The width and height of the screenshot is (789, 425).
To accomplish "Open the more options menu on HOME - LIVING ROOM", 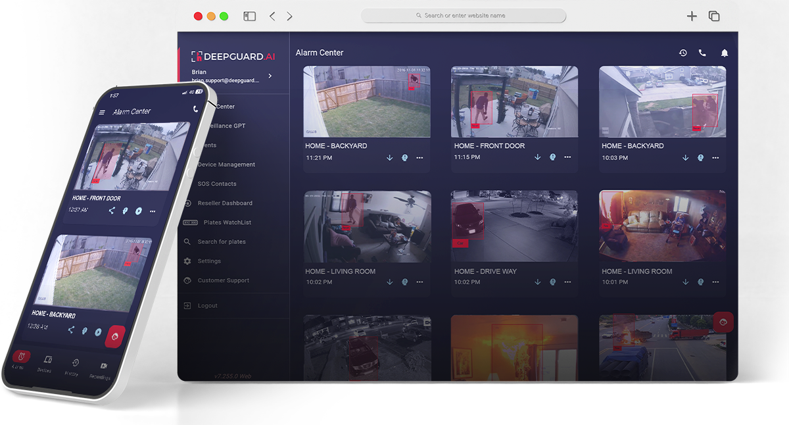I will (x=419, y=282).
